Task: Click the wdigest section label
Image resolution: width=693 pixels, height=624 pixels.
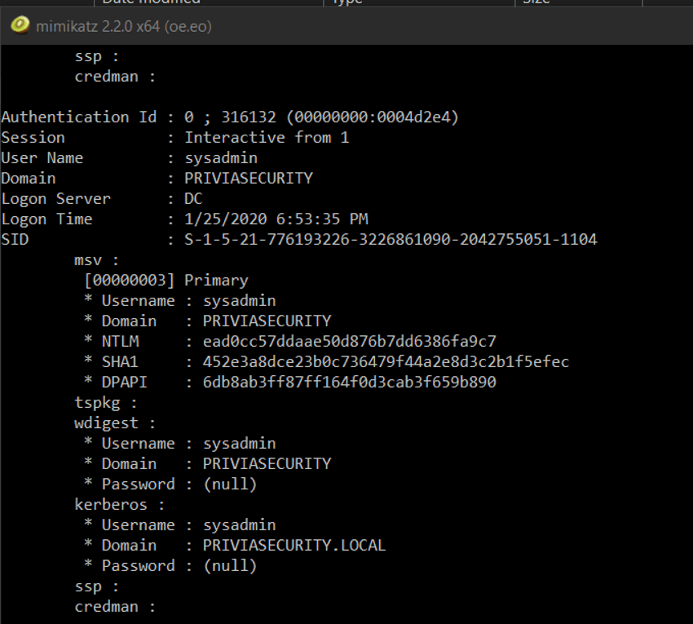Action: [115, 423]
